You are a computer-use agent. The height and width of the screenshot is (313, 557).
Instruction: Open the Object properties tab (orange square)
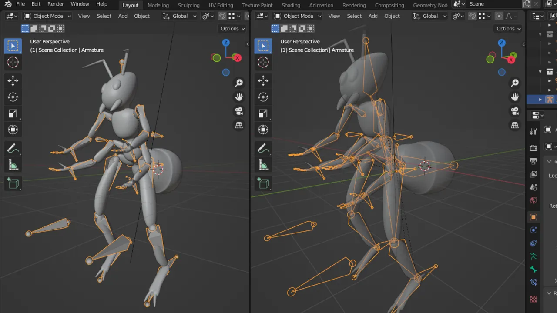coord(534,217)
